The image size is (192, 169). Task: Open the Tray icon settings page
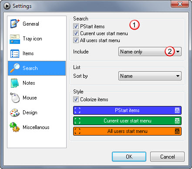click(x=37, y=39)
